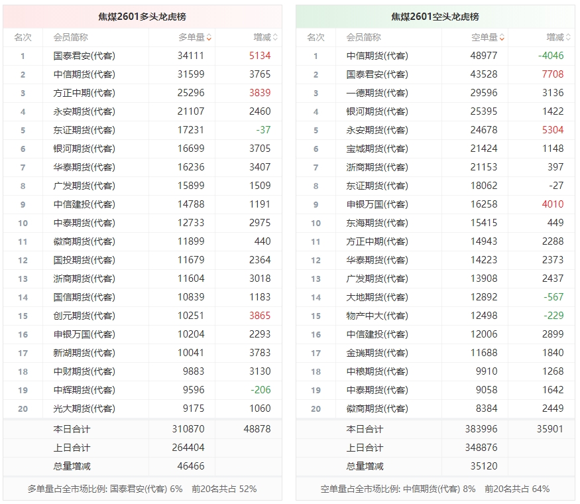Click increase value 5134
Image resolution: width=580 pixels, height=504 pixels.
point(260,56)
